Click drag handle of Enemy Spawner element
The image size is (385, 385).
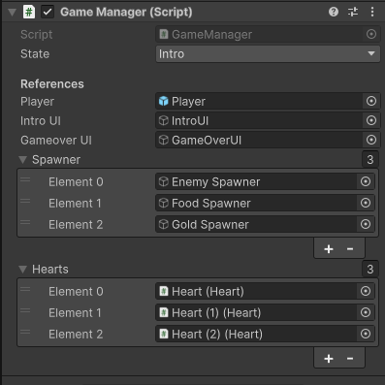[25, 179]
